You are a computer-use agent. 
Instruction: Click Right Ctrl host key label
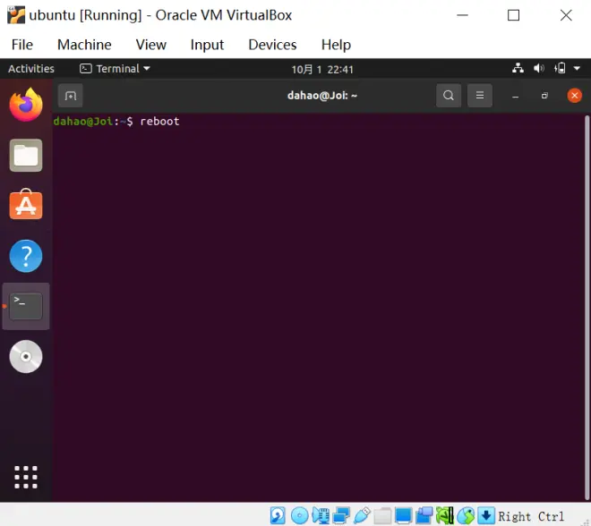531,516
